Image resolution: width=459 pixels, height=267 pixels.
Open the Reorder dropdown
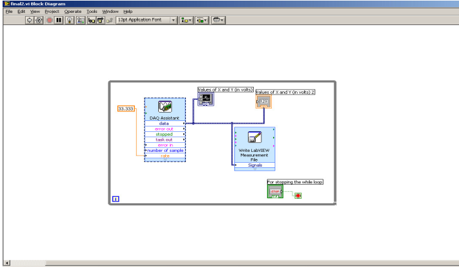pos(218,20)
